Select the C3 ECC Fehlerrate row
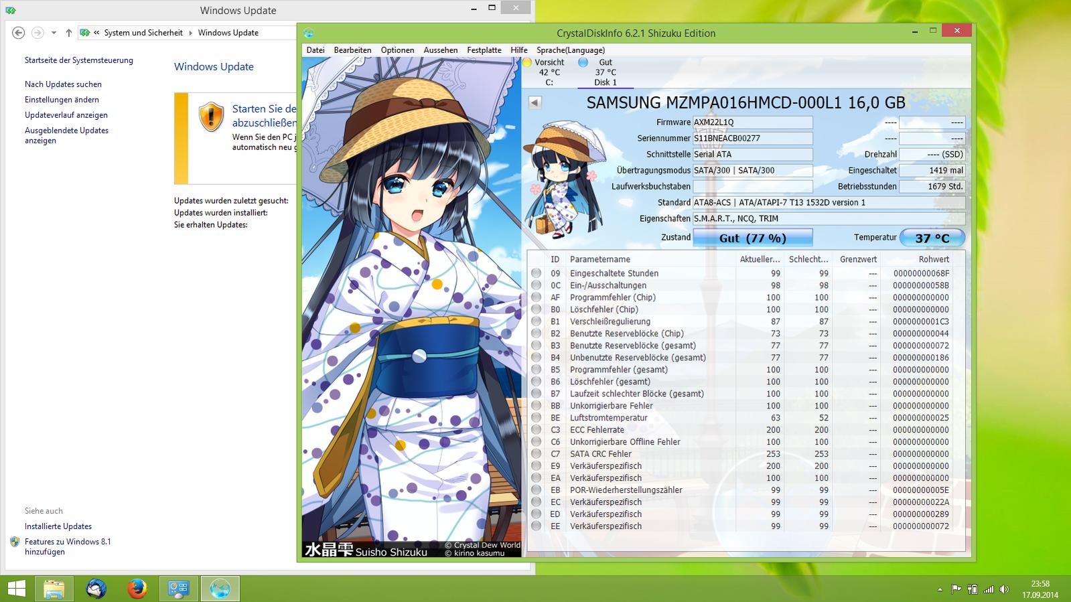Image resolution: width=1071 pixels, height=602 pixels. point(745,430)
